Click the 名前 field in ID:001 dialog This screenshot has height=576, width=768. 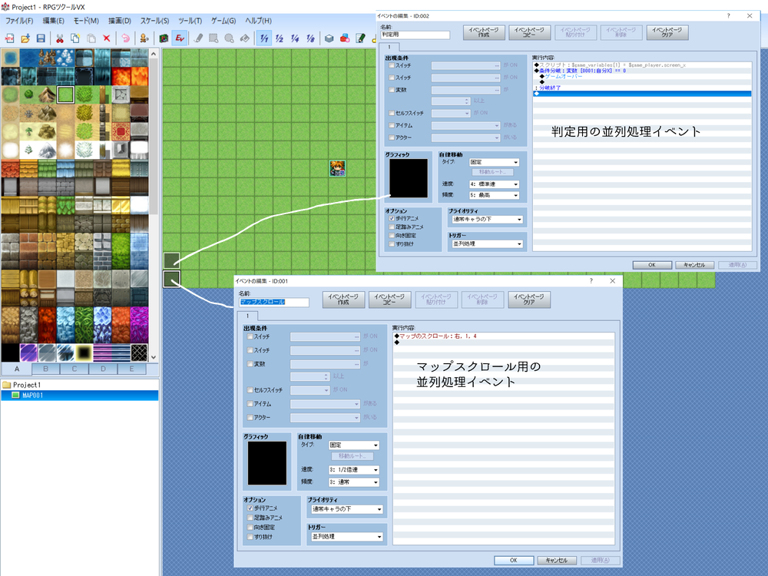(274, 302)
